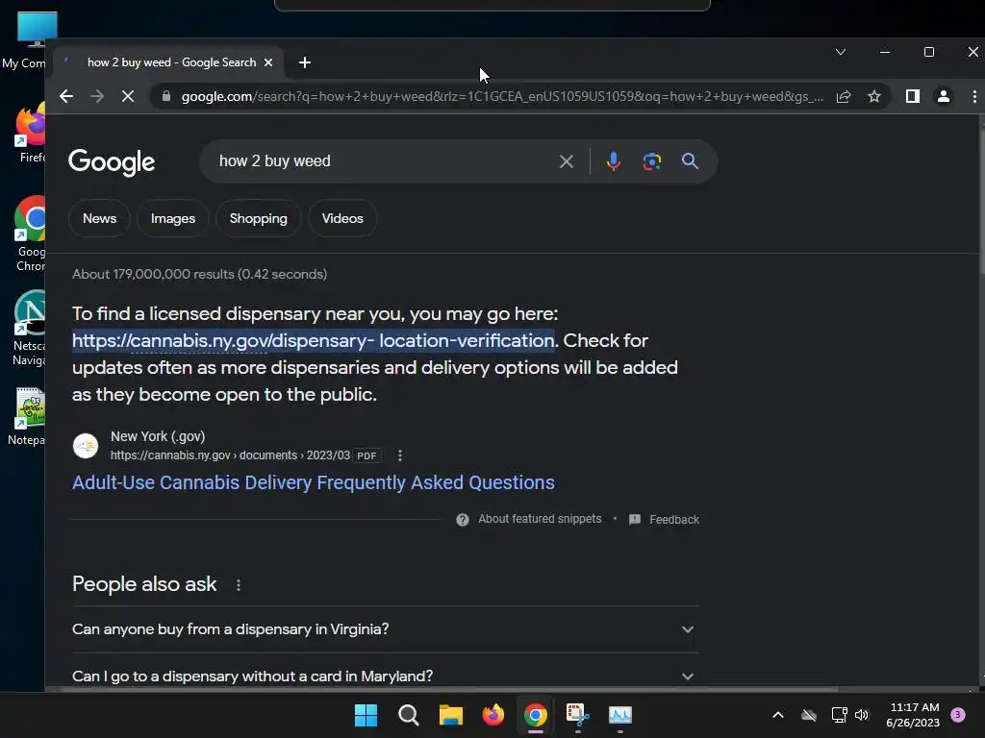The height and width of the screenshot is (738, 985).
Task: Open the clock showing 11:17 AM
Action: (x=913, y=715)
